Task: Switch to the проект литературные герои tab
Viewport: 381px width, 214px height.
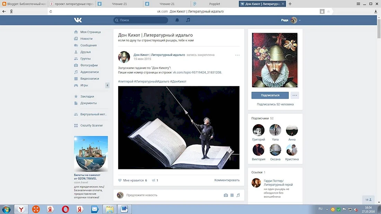Action: pos(72,4)
